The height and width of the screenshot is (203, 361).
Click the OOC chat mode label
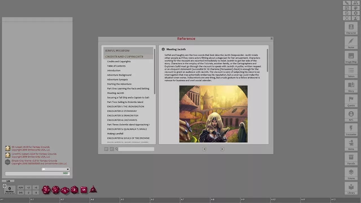pos(65,173)
